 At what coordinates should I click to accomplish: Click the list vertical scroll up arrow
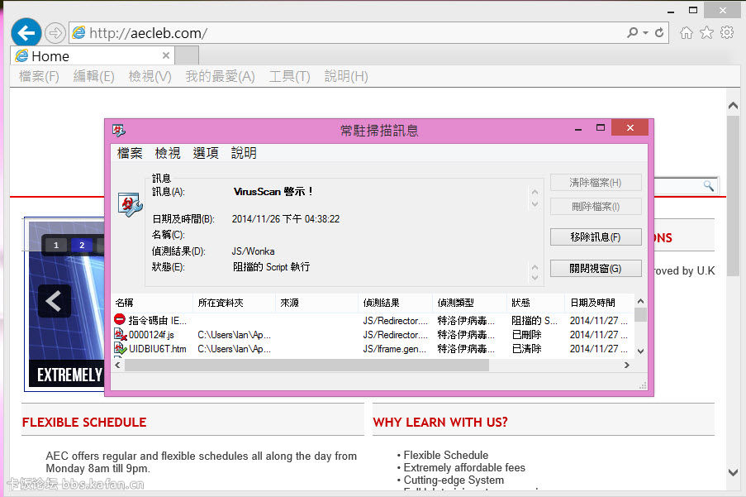coord(640,301)
